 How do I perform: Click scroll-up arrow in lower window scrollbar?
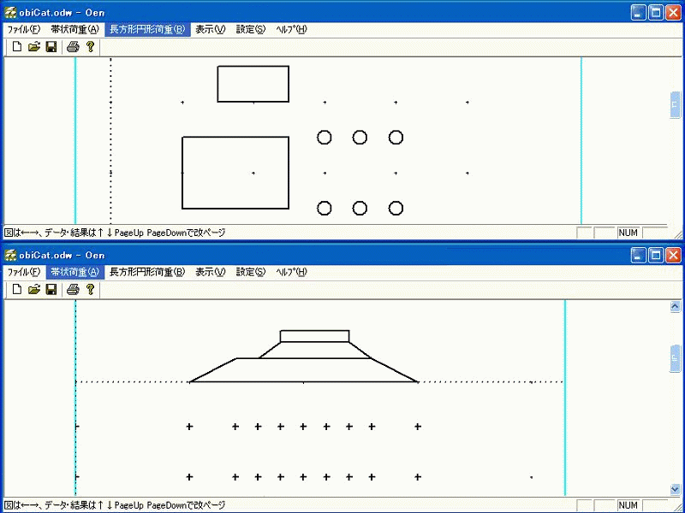[675, 306]
